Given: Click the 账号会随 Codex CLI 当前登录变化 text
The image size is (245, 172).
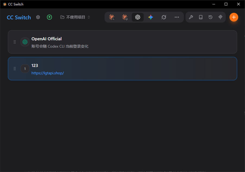Looking at the screenshot, I should click(x=60, y=46).
